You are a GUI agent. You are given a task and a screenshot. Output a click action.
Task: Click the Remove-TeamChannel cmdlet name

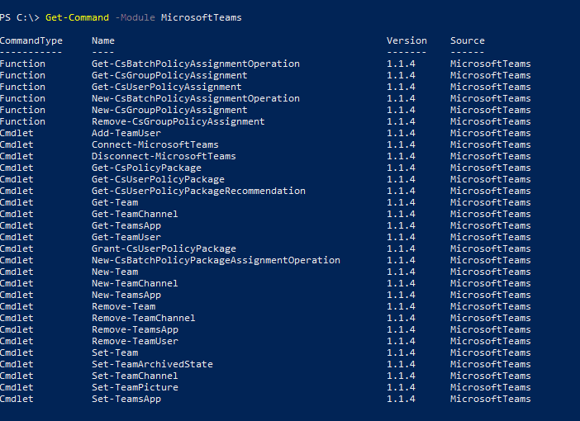coord(144,319)
